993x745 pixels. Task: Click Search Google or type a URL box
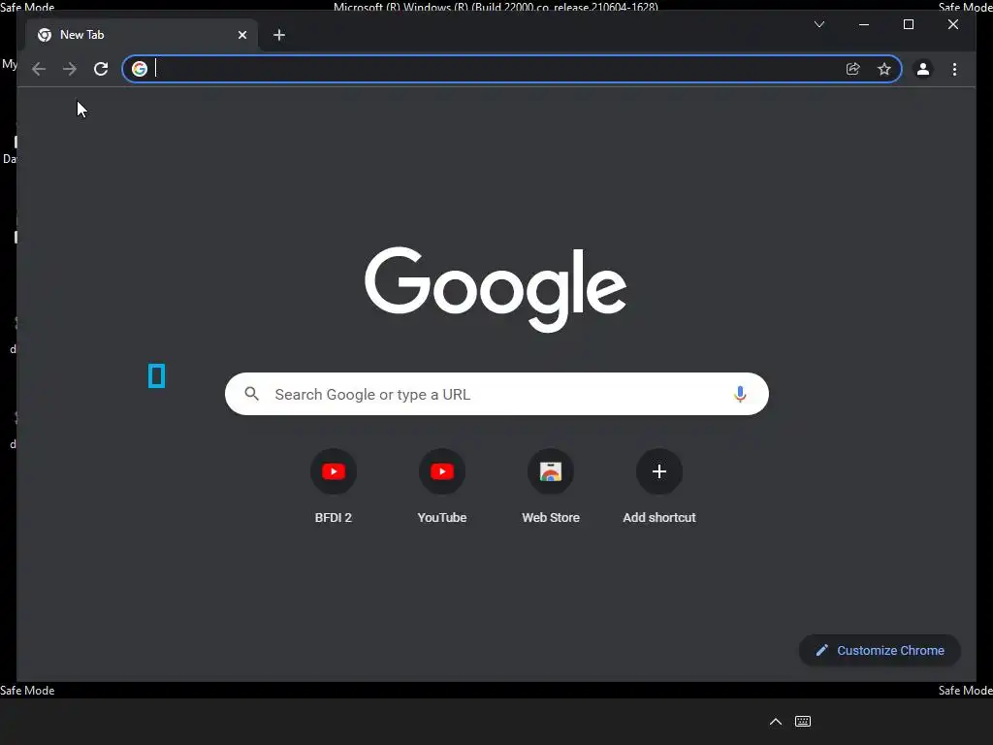coord(496,394)
